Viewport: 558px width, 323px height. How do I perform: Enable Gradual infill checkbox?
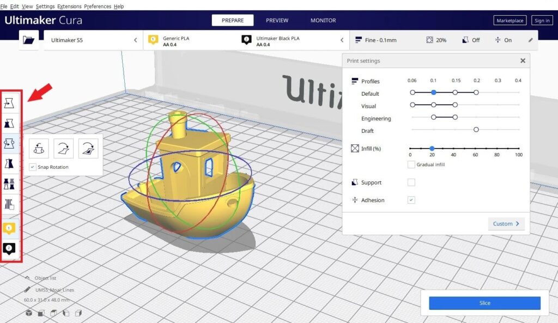[x=411, y=164]
